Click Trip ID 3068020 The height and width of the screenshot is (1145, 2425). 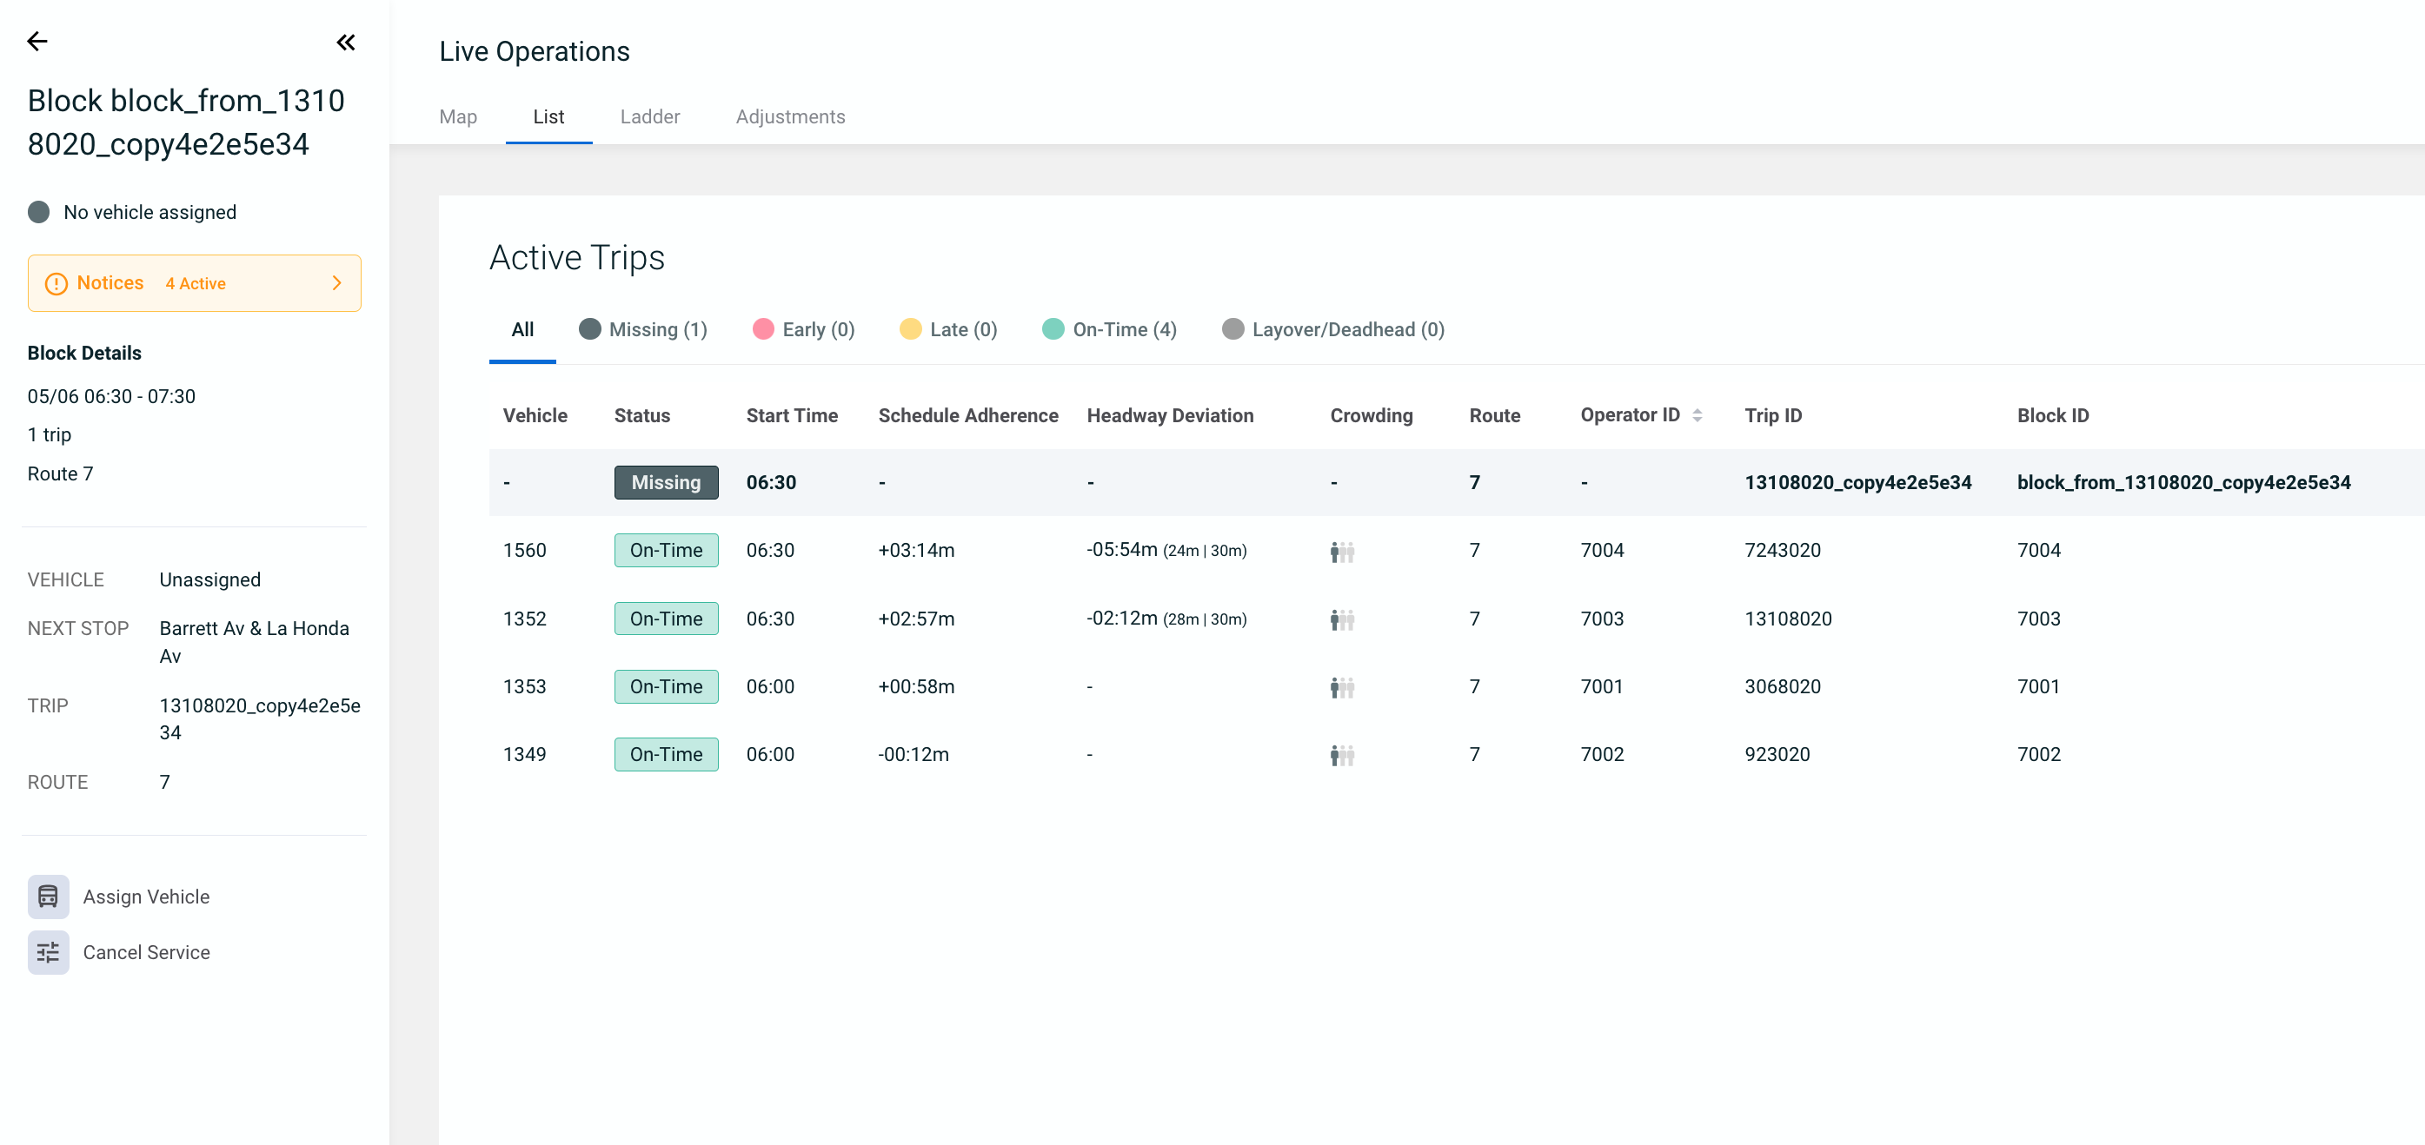tap(1783, 687)
